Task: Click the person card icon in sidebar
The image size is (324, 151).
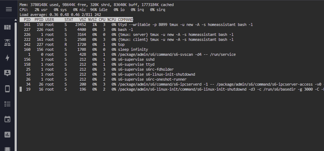Action: [x=7, y=73]
